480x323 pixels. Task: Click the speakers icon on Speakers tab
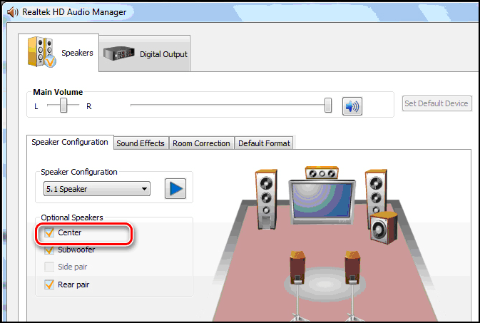tap(41, 52)
